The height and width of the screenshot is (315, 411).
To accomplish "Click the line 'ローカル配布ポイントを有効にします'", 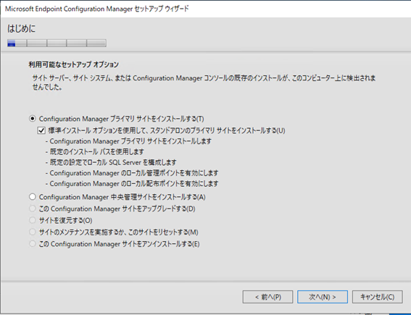I will click(x=132, y=184).
